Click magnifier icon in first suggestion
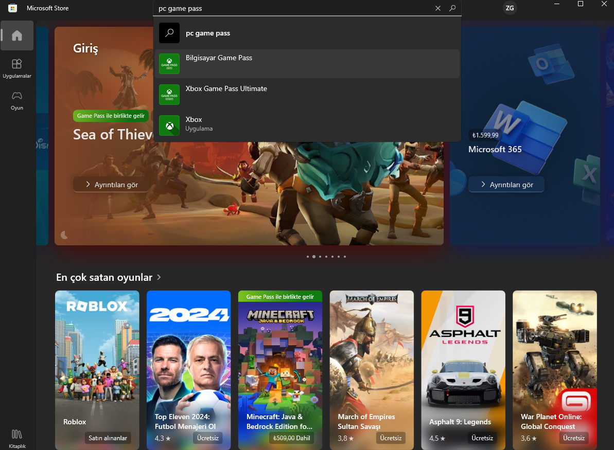The height and width of the screenshot is (450, 614). tap(169, 33)
